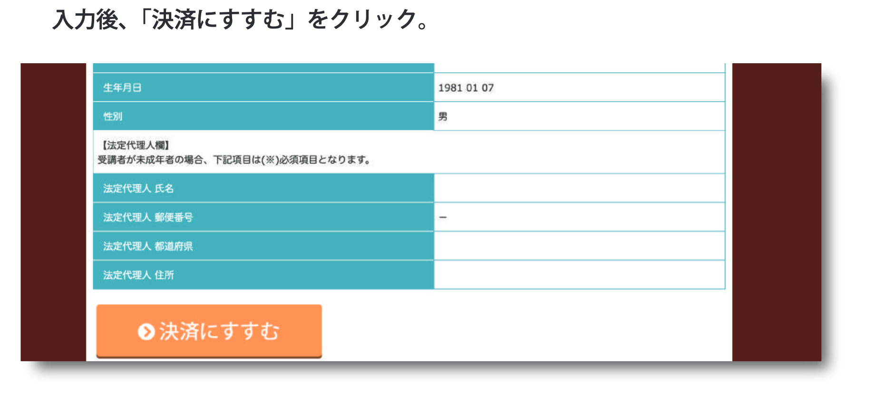Click the empty 法定代理人 氏名 value cell
The width and height of the screenshot is (878, 401).
[579, 188]
